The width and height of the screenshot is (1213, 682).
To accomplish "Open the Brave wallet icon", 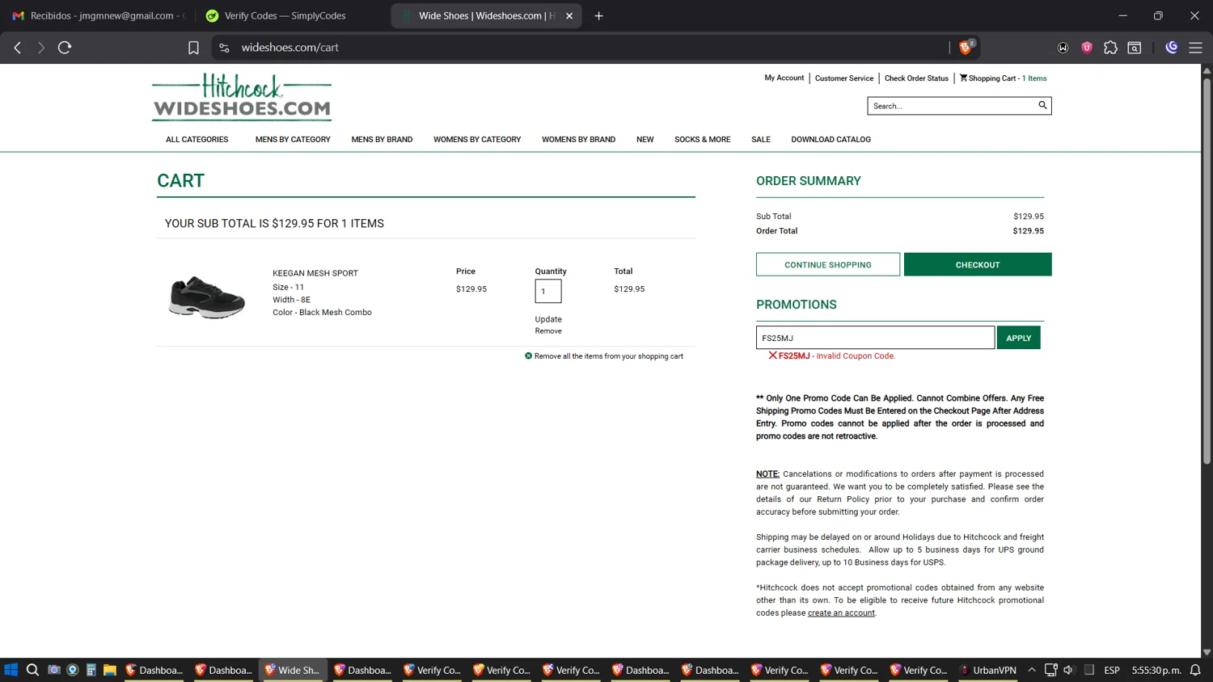I will click(1063, 48).
